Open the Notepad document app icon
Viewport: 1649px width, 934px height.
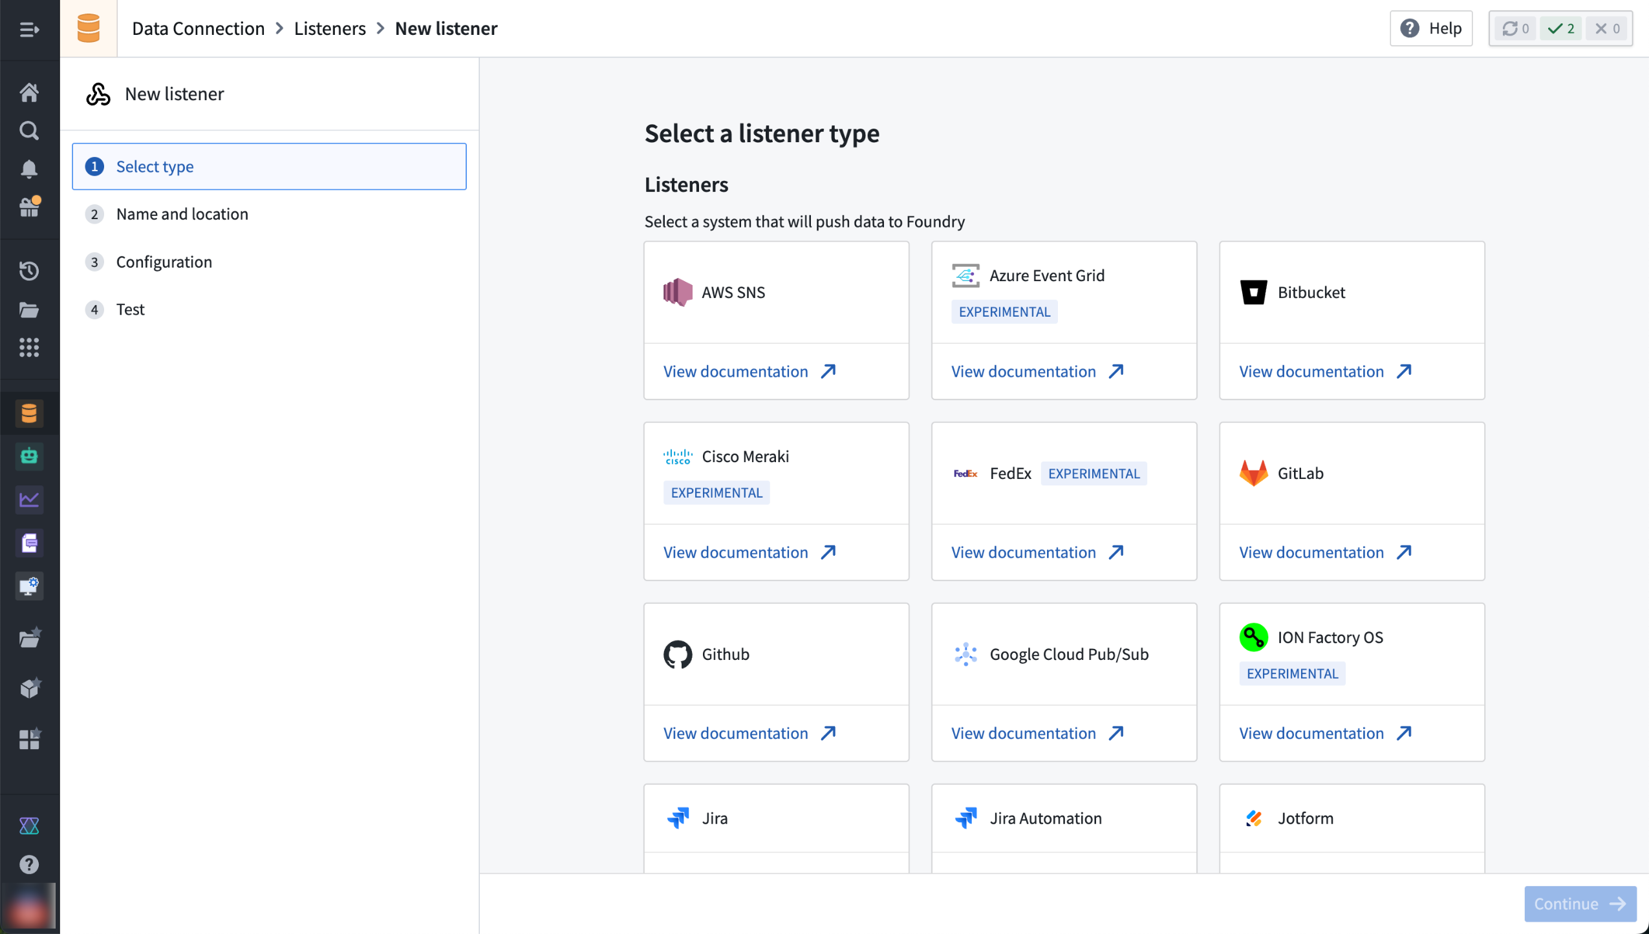(x=29, y=543)
